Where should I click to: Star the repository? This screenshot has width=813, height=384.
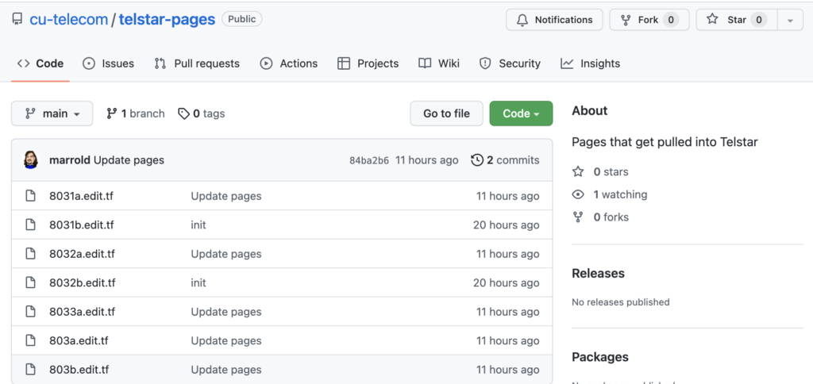tap(736, 20)
